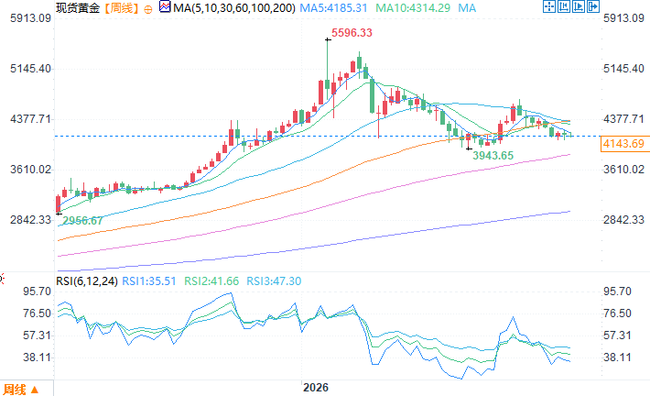Click the 3943.65 low price label
Viewport: 650px width, 396px height.
point(493,156)
